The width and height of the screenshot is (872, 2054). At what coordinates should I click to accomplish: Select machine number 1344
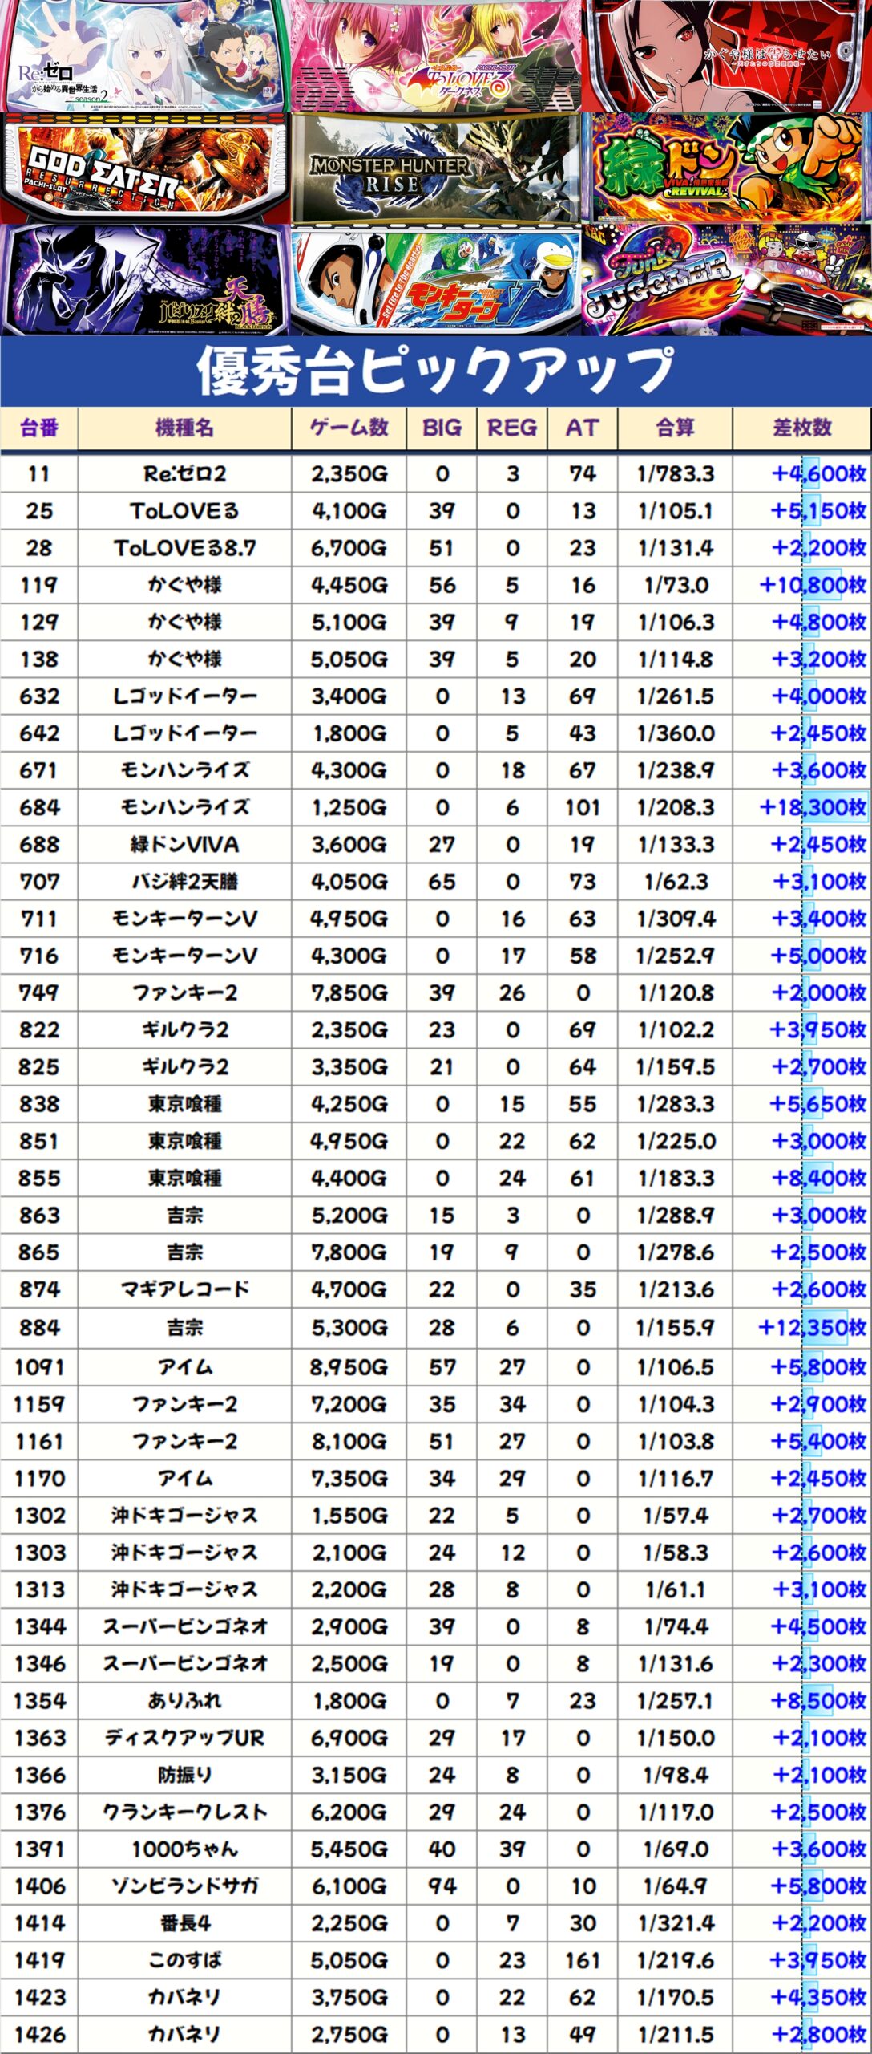pyautogui.click(x=39, y=1626)
